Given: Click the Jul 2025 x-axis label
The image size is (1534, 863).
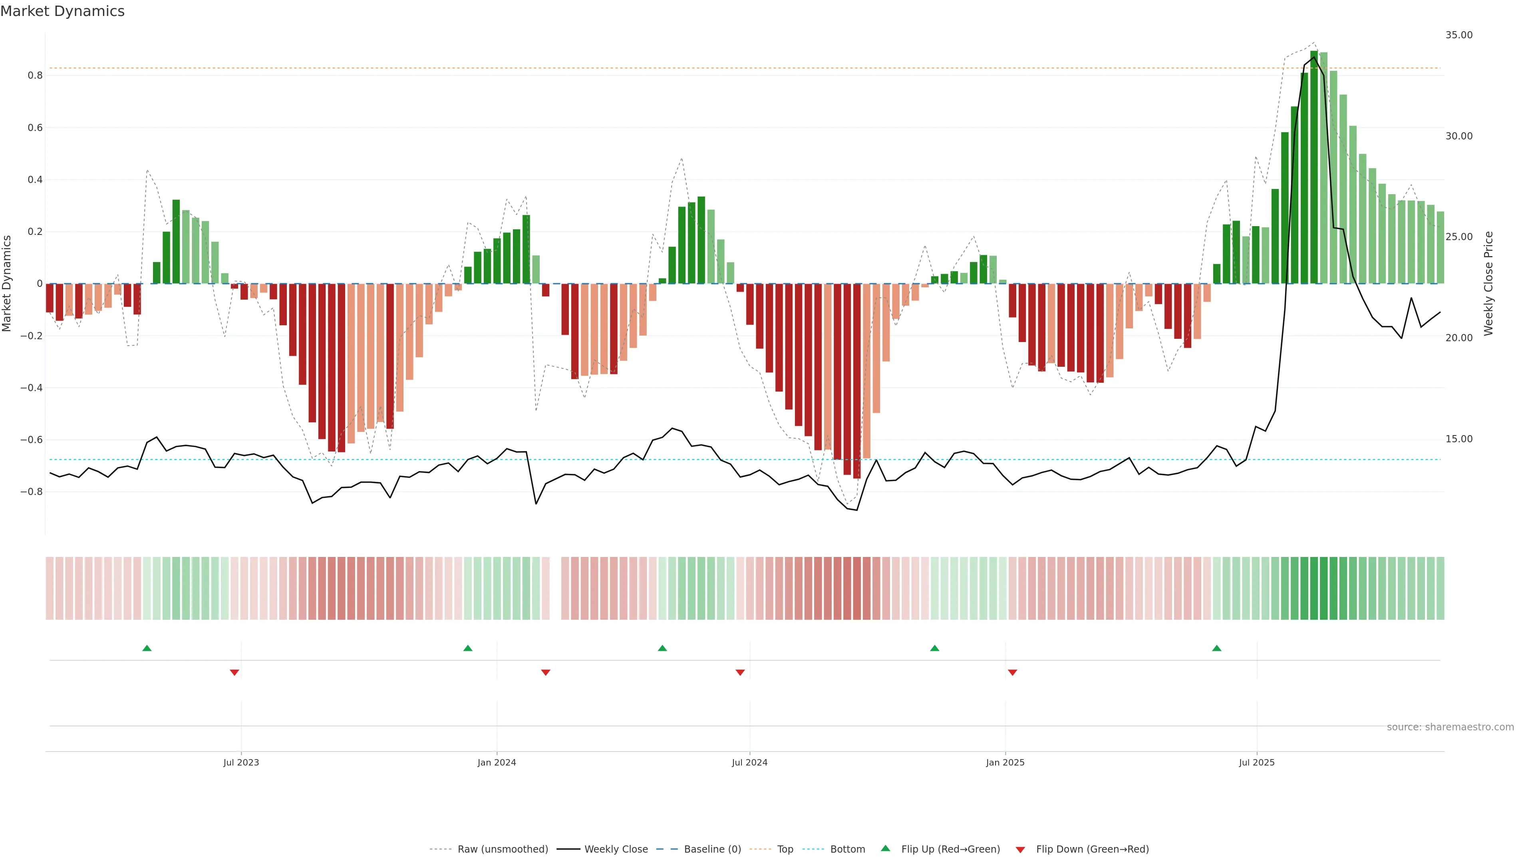Looking at the screenshot, I should [x=1256, y=762].
